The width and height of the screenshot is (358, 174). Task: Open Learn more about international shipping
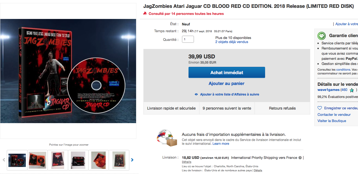click(221, 144)
